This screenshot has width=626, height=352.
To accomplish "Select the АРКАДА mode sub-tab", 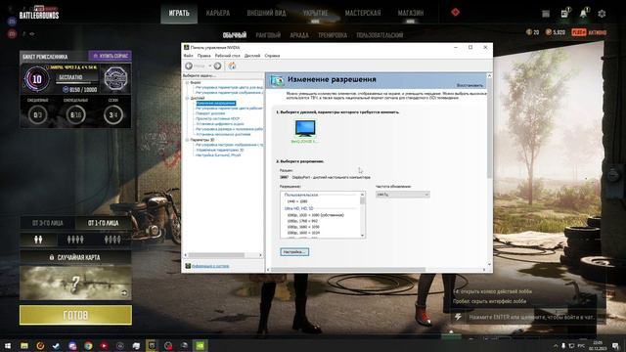I will click(x=299, y=35).
